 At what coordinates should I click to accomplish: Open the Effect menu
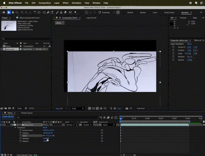coord(66,3)
